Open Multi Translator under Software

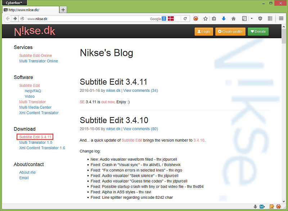click(x=32, y=102)
